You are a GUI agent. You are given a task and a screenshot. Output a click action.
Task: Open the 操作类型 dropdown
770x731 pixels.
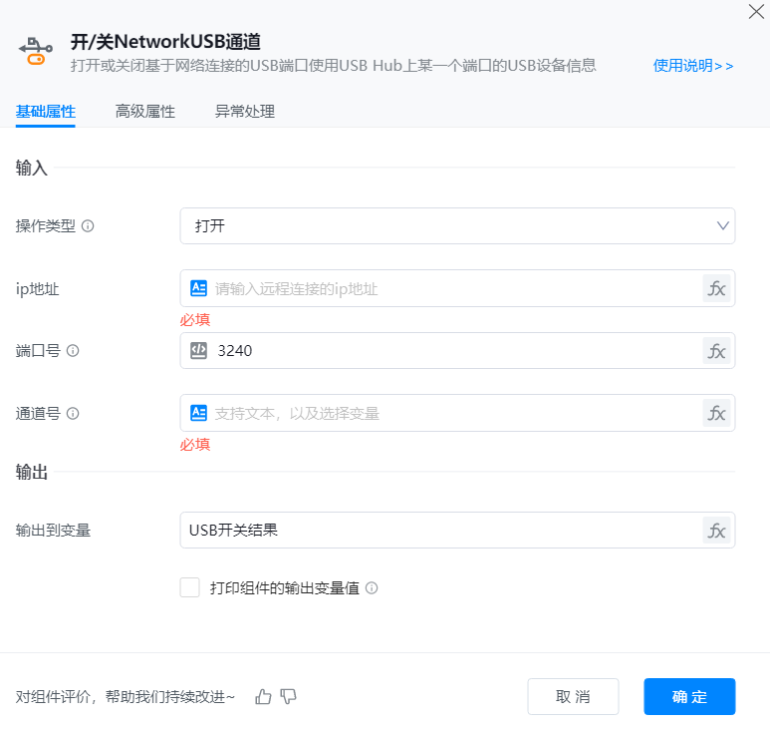457,226
